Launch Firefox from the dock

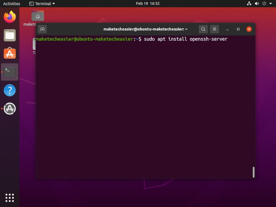tap(9, 16)
